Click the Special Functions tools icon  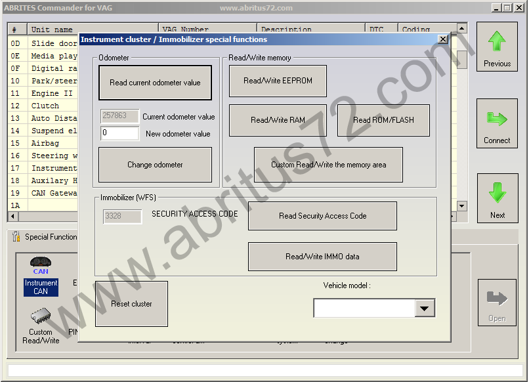(16, 236)
